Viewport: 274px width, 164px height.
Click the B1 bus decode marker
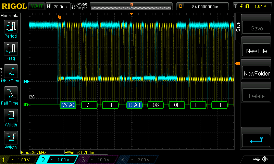pos(26,105)
